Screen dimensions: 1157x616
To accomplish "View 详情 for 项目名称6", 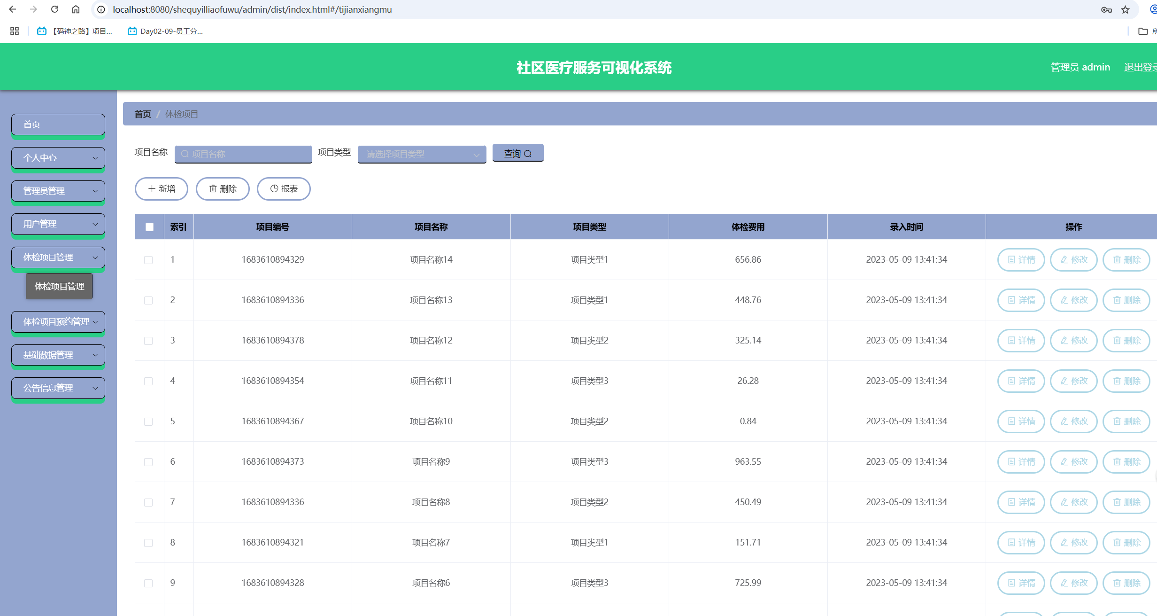I will click(x=1021, y=583).
